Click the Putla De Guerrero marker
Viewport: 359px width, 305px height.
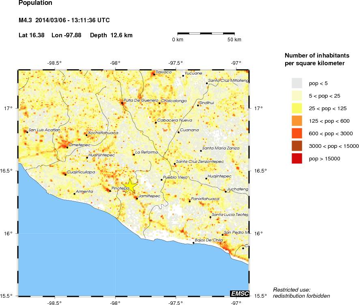click(123, 103)
